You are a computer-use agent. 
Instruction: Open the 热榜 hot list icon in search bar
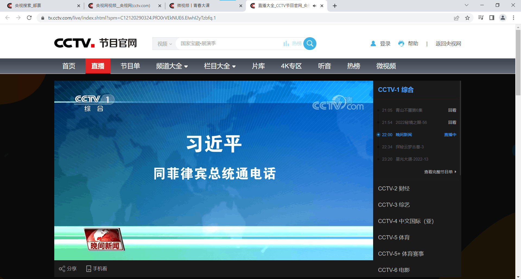point(286,43)
